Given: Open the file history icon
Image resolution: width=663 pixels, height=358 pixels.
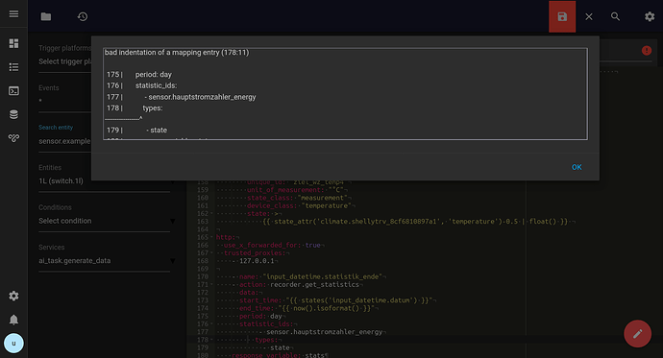Looking at the screenshot, I should click(83, 16).
